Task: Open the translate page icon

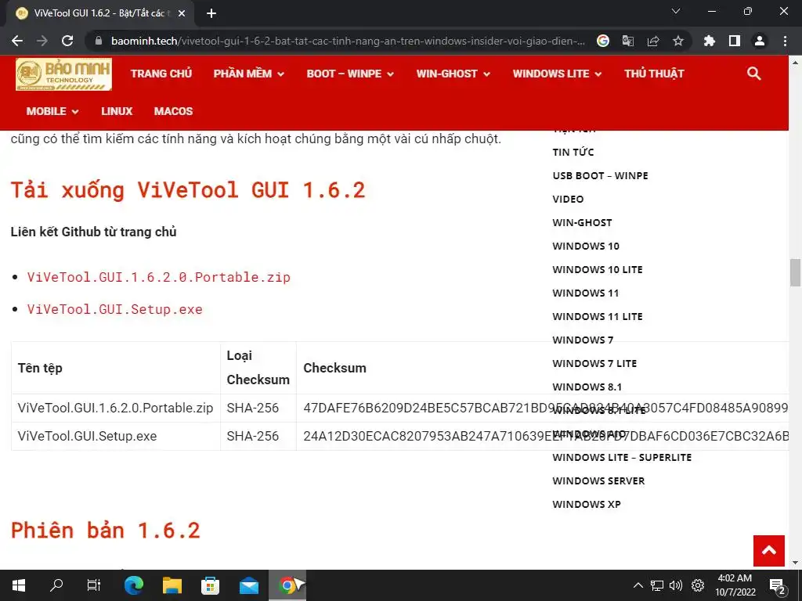Action: tap(628, 41)
